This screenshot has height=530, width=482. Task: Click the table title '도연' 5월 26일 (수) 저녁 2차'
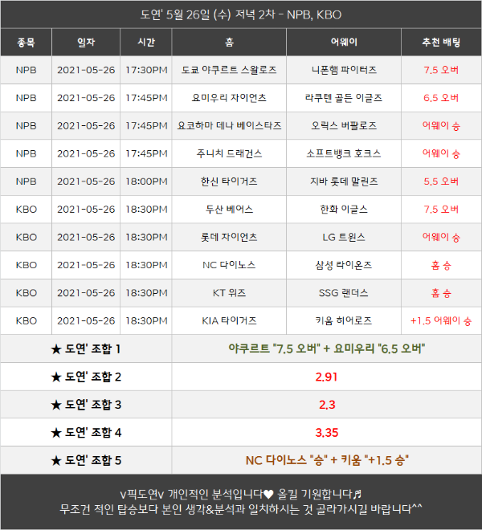[x=208, y=15]
